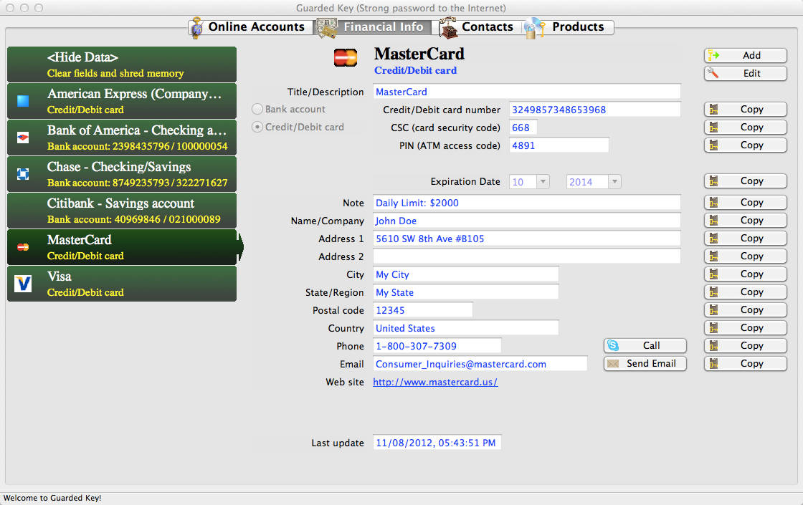
Task: Click the CSC code field
Action: tap(523, 128)
